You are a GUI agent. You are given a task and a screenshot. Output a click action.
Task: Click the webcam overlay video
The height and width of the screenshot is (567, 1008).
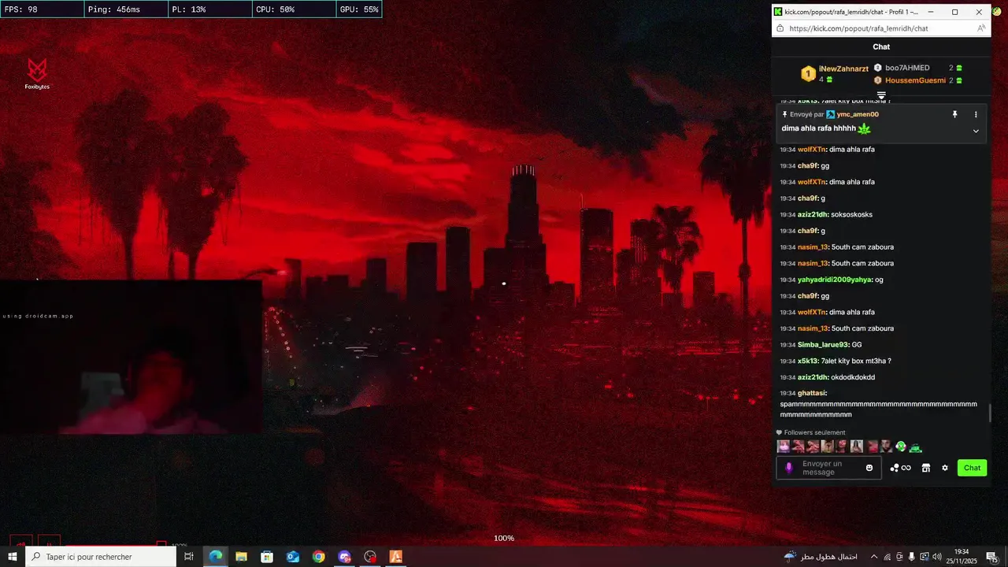pos(131,357)
